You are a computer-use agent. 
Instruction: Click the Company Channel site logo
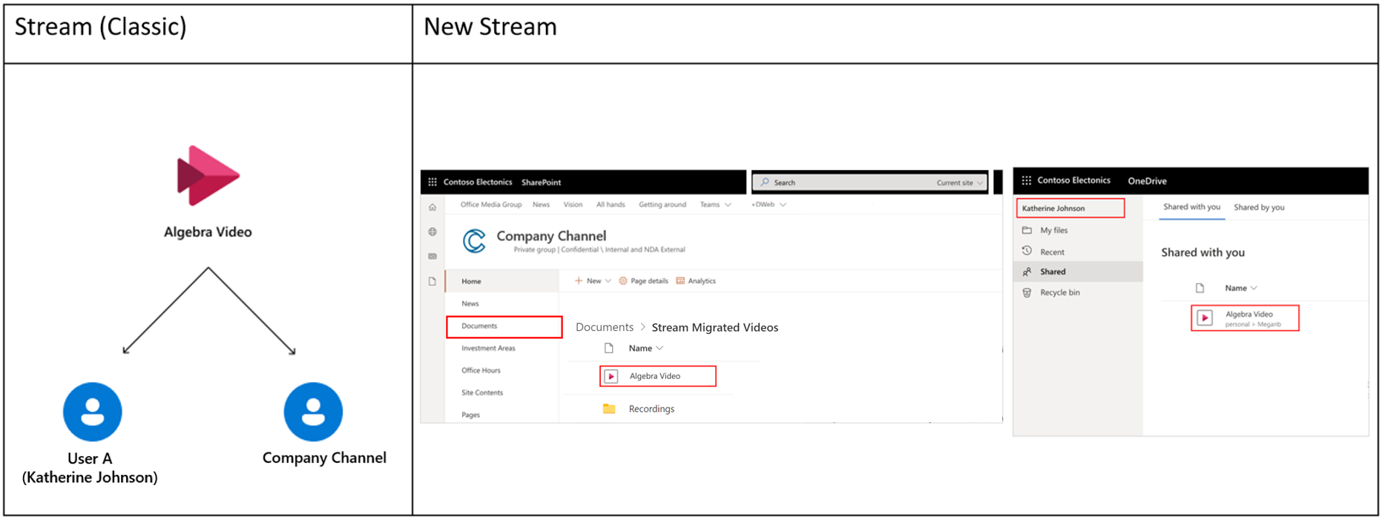pyautogui.click(x=474, y=241)
